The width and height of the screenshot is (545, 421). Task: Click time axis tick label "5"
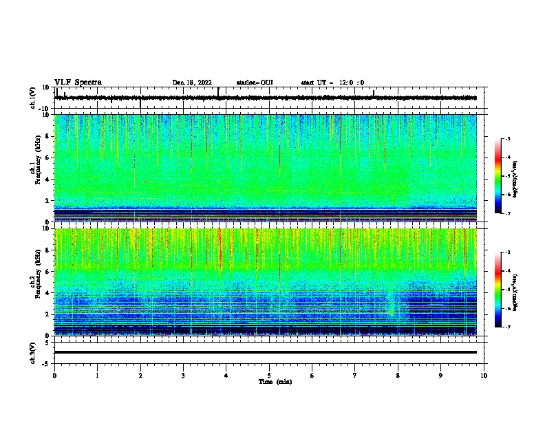269,376
